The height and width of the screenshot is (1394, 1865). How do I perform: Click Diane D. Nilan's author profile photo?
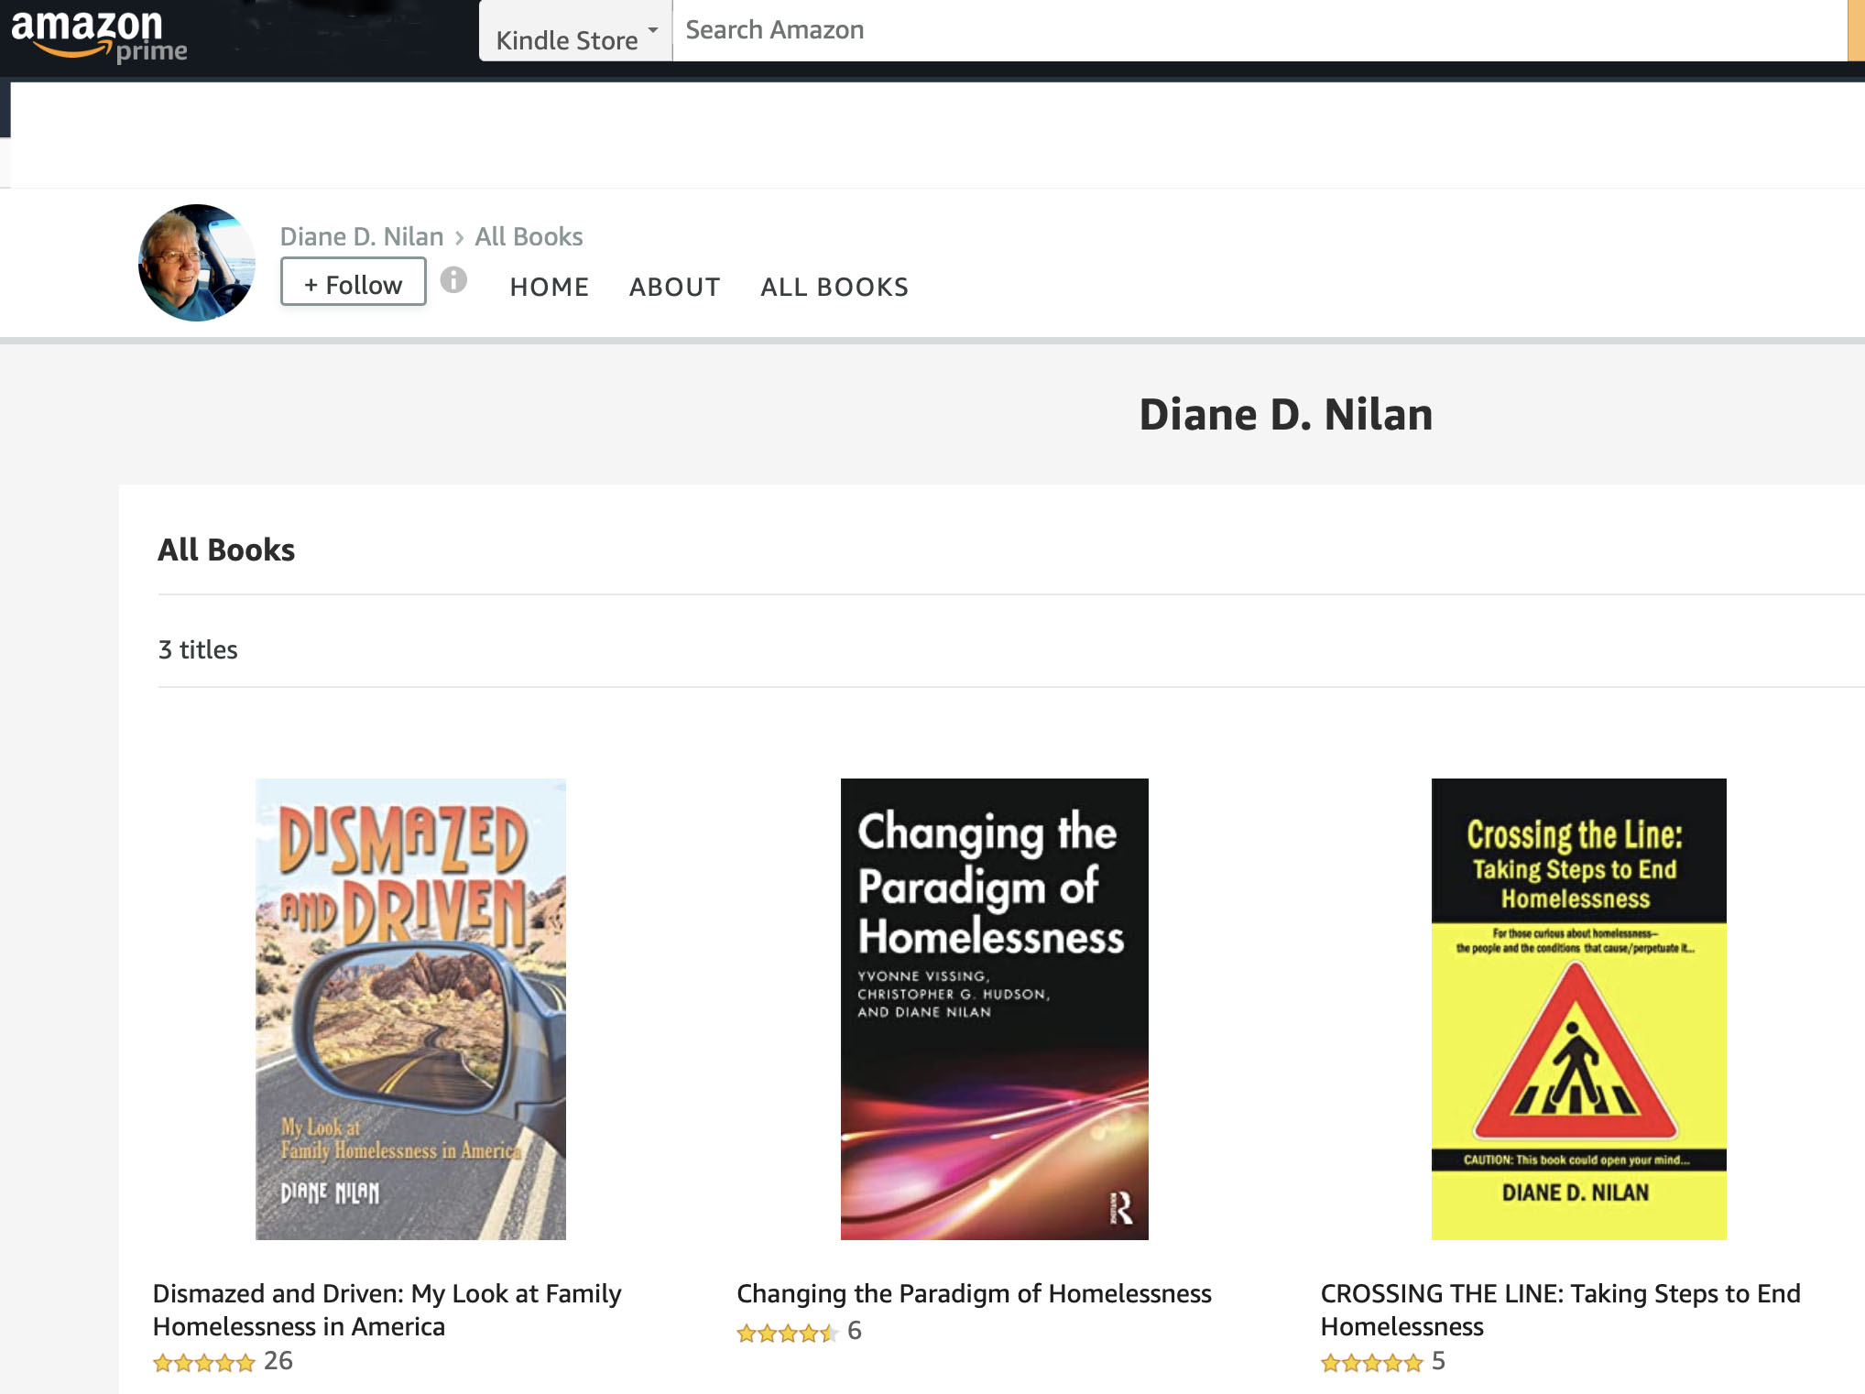197,263
